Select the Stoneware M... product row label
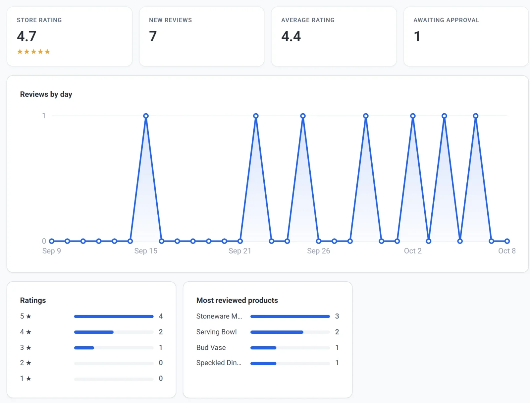Screen dimensions: 530x403 click(219, 316)
